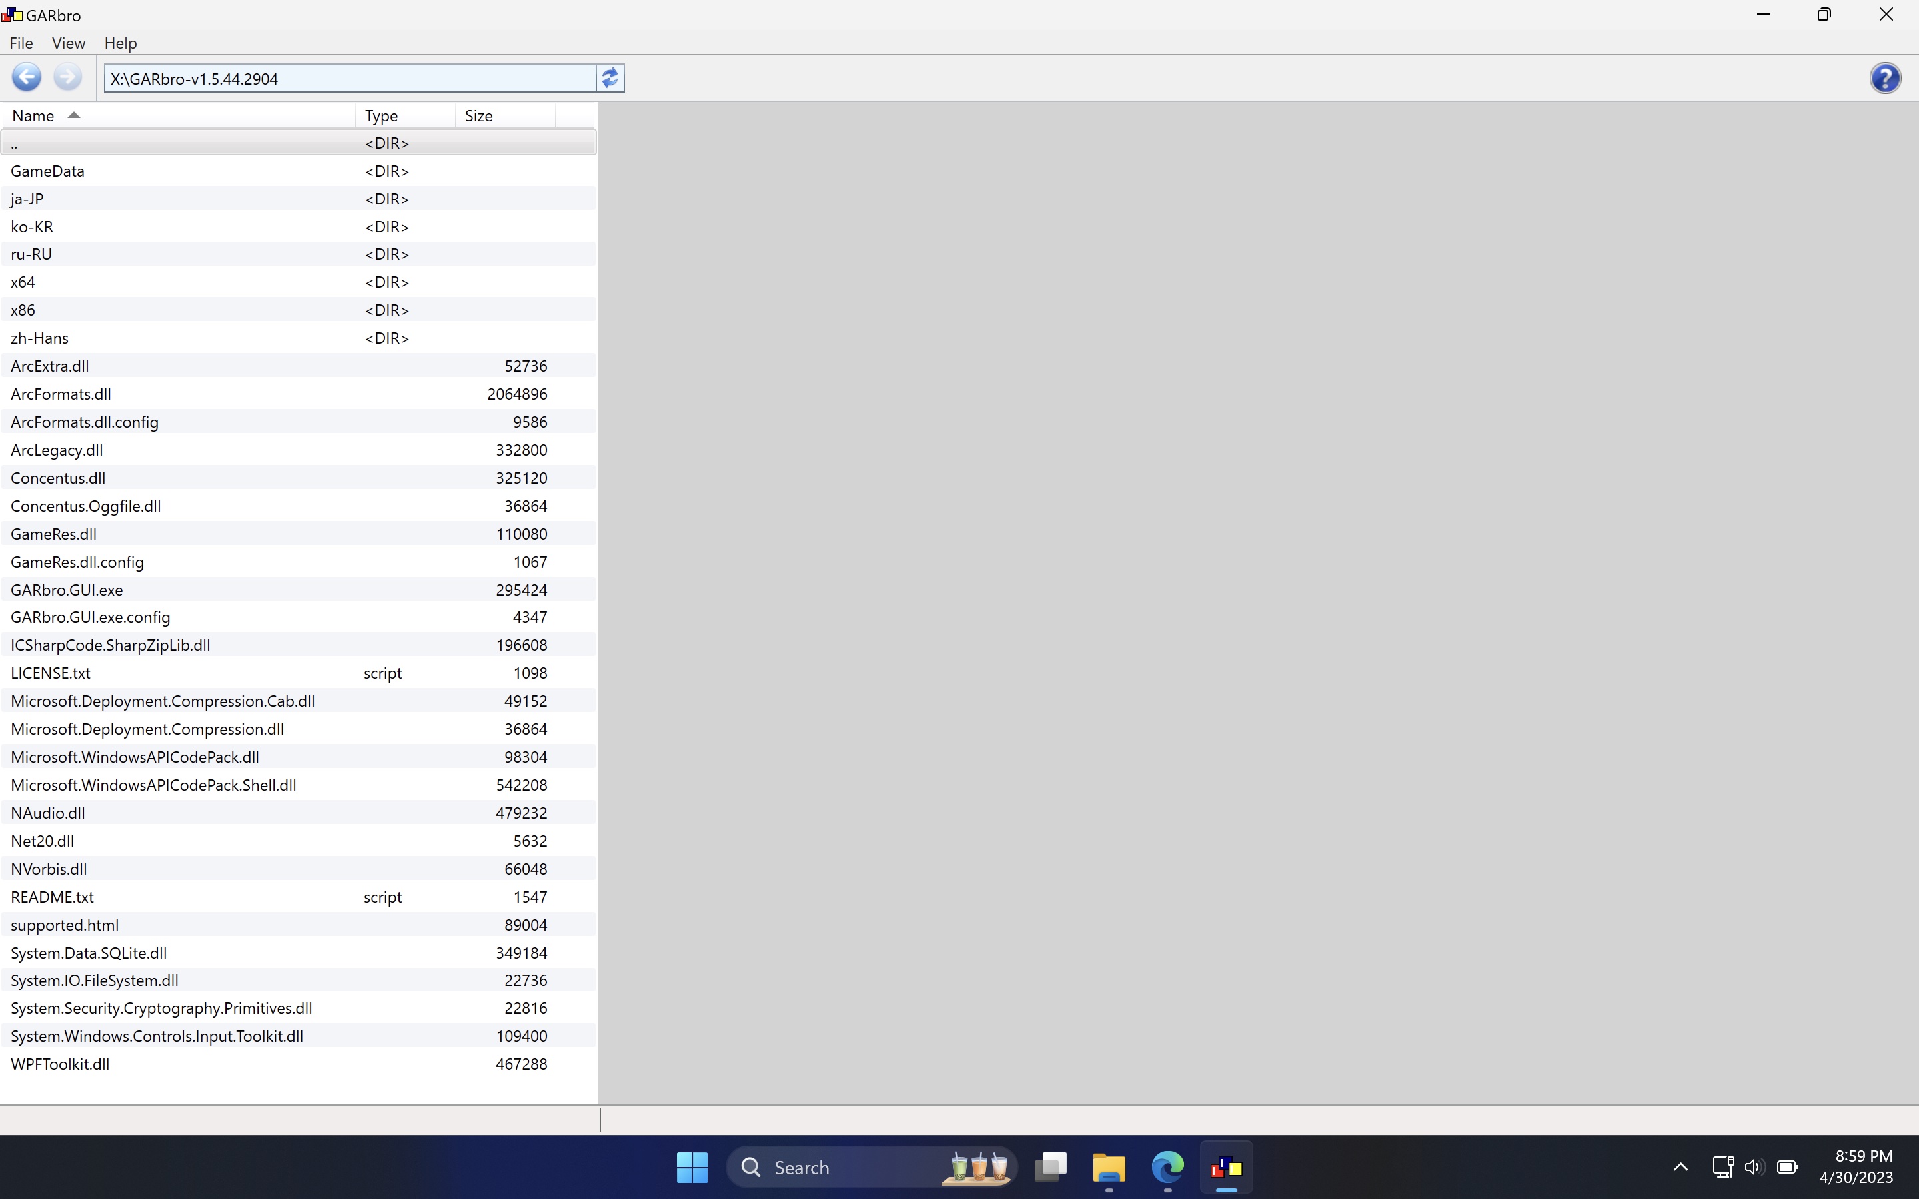Select ArcExtra.dll in the list
The height and width of the screenshot is (1199, 1919).
click(298, 366)
